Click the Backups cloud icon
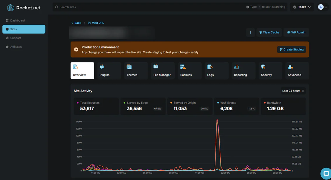The width and height of the screenshot is (331, 180). (183, 67)
